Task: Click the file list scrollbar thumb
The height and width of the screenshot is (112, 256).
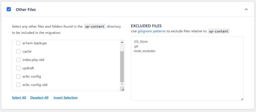Action: coord(122,67)
